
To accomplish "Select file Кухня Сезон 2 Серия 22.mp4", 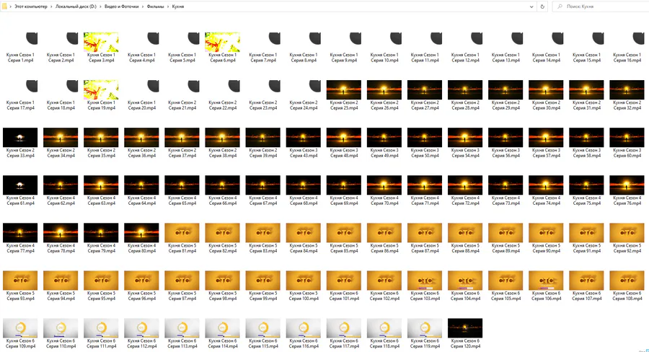I will click(x=222, y=94).
